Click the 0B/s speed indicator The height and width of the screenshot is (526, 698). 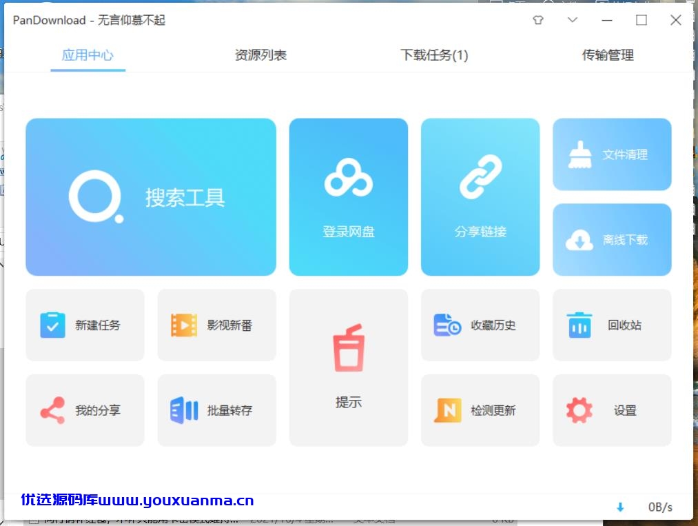[660, 507]
